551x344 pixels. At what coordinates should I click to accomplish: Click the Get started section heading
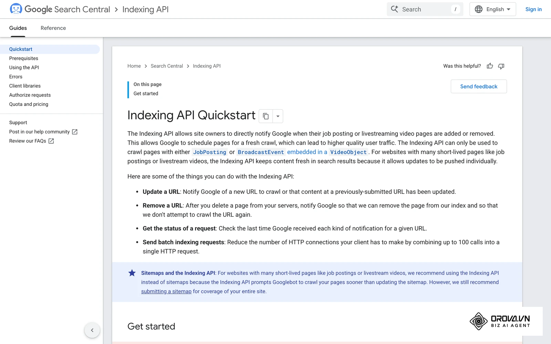click(151, 326)
